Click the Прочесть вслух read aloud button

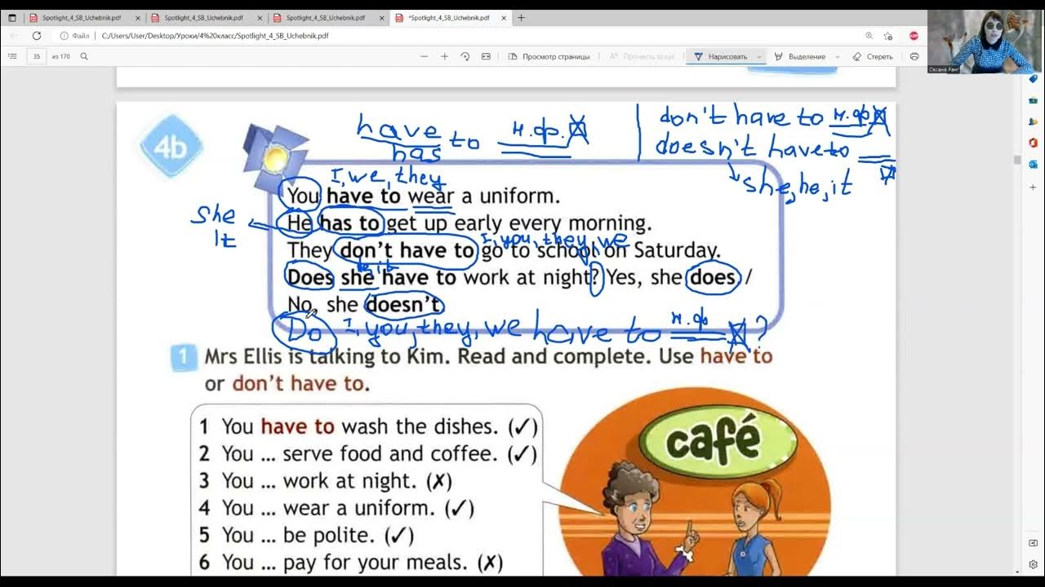tap(643, 56)
